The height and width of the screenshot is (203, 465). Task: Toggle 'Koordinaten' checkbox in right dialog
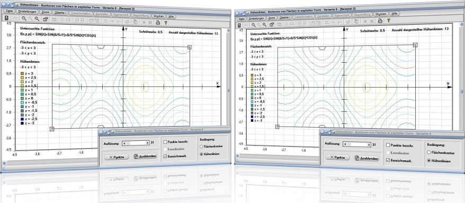point(388,153)
